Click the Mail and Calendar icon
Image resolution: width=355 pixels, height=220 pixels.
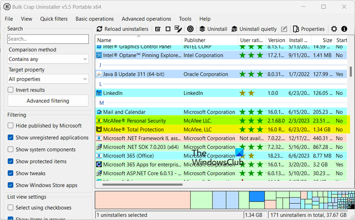[99, 112]
